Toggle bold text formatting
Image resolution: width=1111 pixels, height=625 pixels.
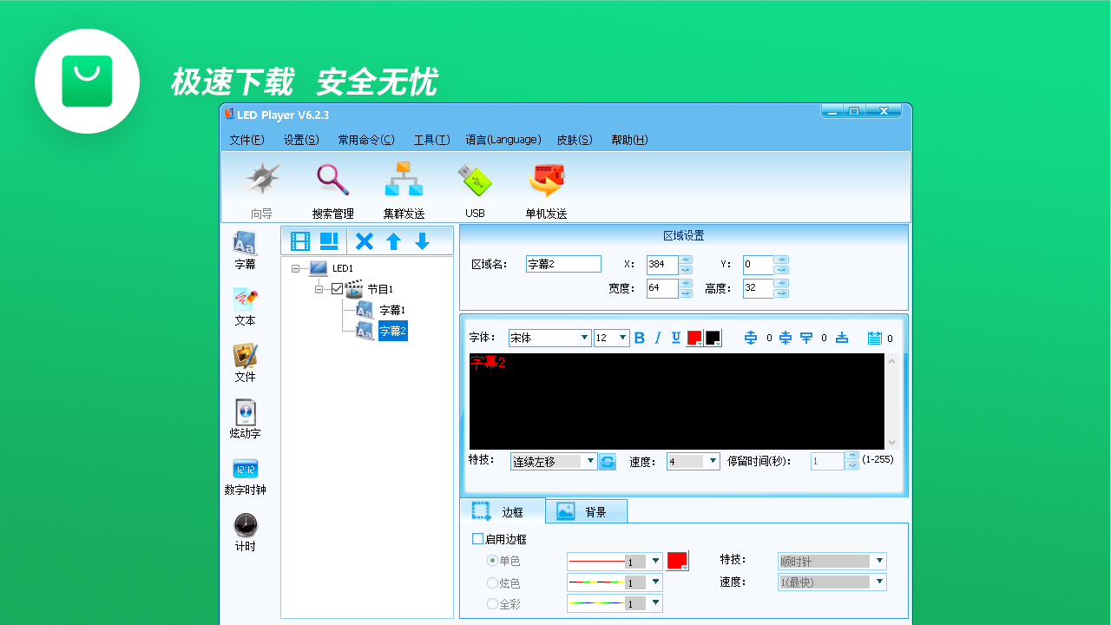640,339
